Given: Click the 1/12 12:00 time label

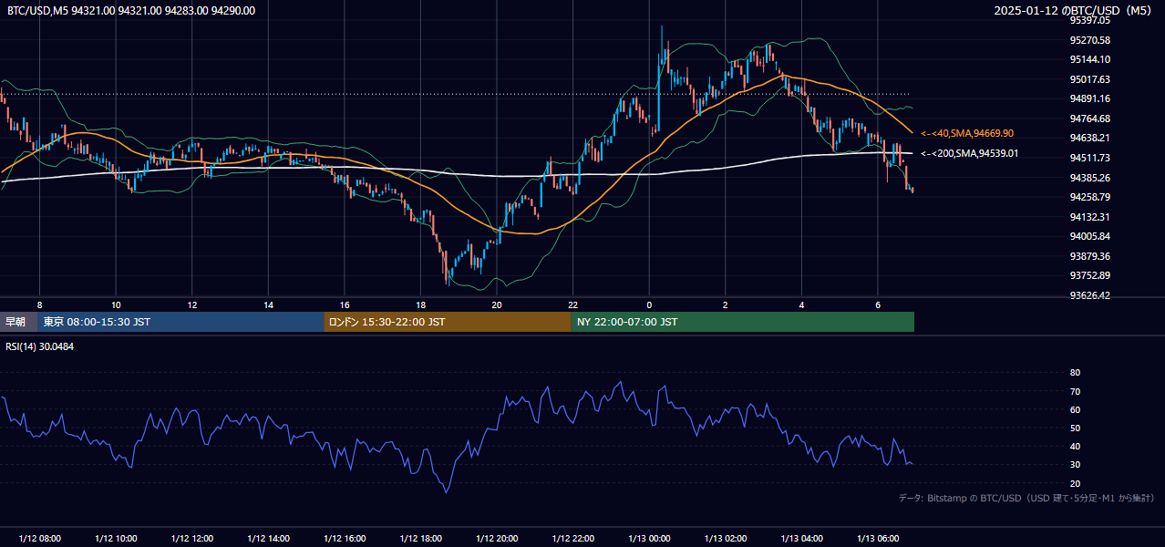Looking at the screenshot, I should [192, 539].
